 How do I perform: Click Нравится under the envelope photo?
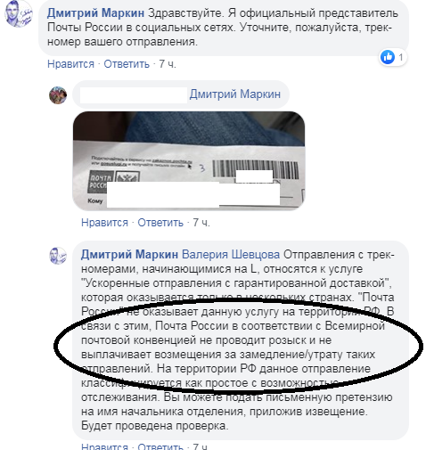pyautogui.click(x=104, y=223)
